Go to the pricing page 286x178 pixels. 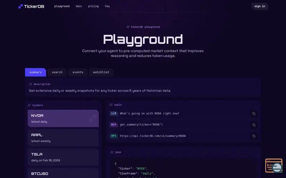(93, 6)
